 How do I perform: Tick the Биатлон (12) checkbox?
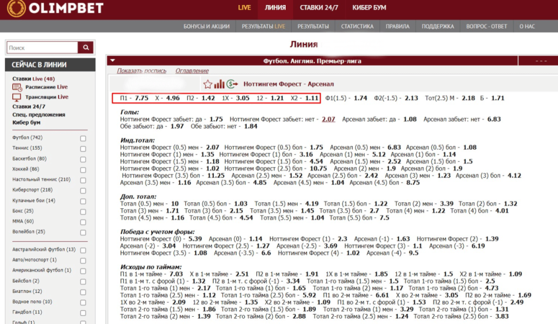(x=83, y=292)
